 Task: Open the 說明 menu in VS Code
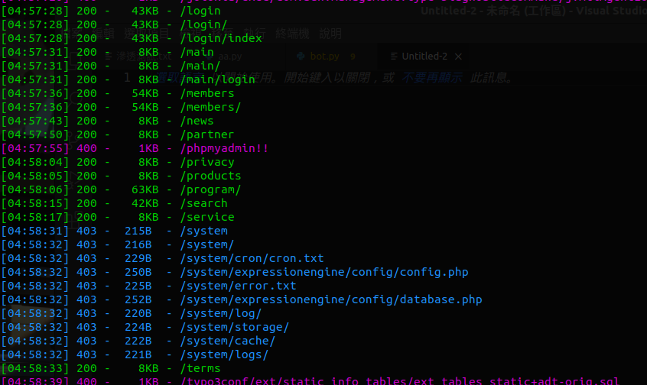point(330,34)
